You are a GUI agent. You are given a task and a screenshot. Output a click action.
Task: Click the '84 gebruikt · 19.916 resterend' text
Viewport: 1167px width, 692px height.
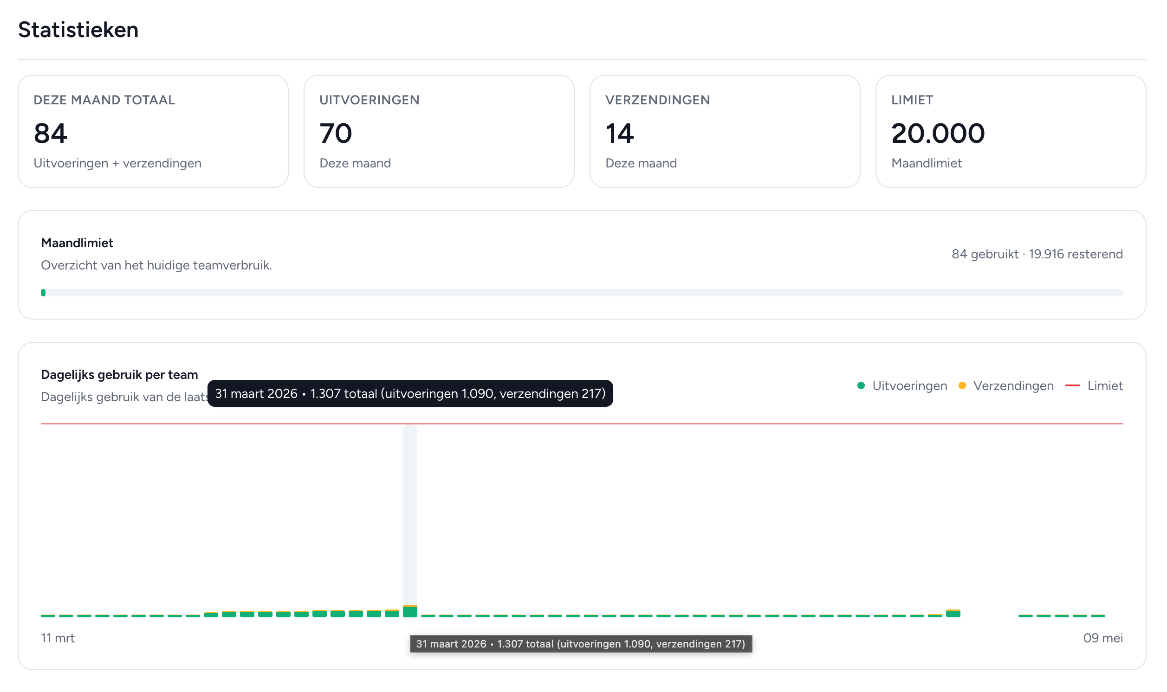point(1037,254)
